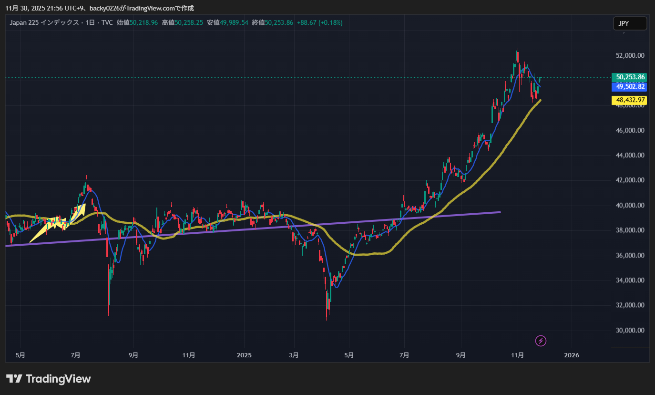Image resolution: width=655 pixels, height=395 pixels.
Task: Click the TradingView wordmark text
Action: [x=58, y=379]
